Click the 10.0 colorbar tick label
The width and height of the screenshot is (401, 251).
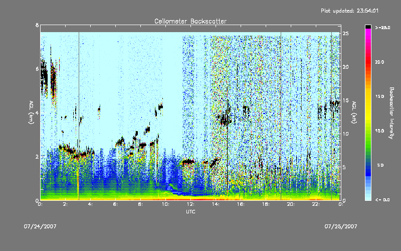pyautogui.click(x=379, y=131)
